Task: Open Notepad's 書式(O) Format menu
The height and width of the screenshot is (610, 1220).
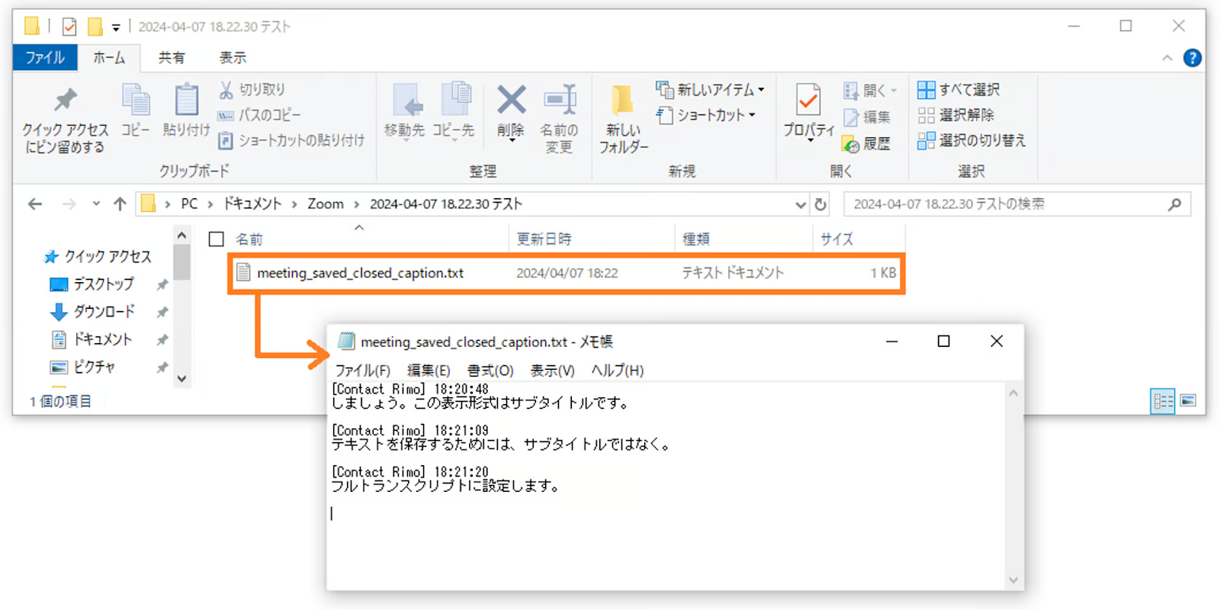Action: coord(490,371)
